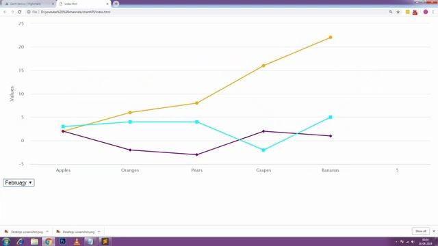Click the Values y-axis title
The height and width of the screenshot is (246, 438).
pyautogui.click(x=12, y=94)
